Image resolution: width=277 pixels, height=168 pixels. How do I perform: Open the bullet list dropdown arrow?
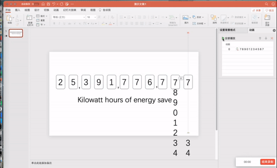point(125,17)
